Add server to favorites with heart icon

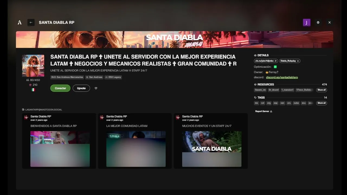click(96, 88)
